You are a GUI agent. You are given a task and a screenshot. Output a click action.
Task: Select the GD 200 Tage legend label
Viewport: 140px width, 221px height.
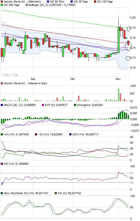tap(12, 5)
